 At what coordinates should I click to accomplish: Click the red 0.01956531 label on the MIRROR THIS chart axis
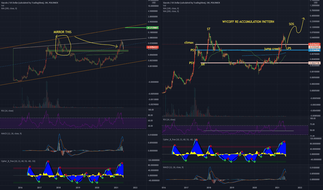pos(152,47)
